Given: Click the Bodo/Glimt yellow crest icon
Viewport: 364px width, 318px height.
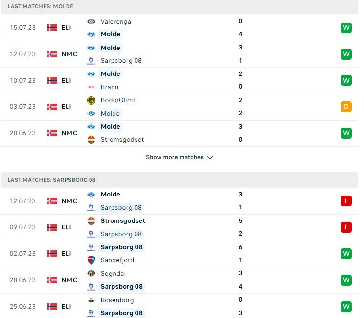Looking at the screenshot, I should point(91,100).
